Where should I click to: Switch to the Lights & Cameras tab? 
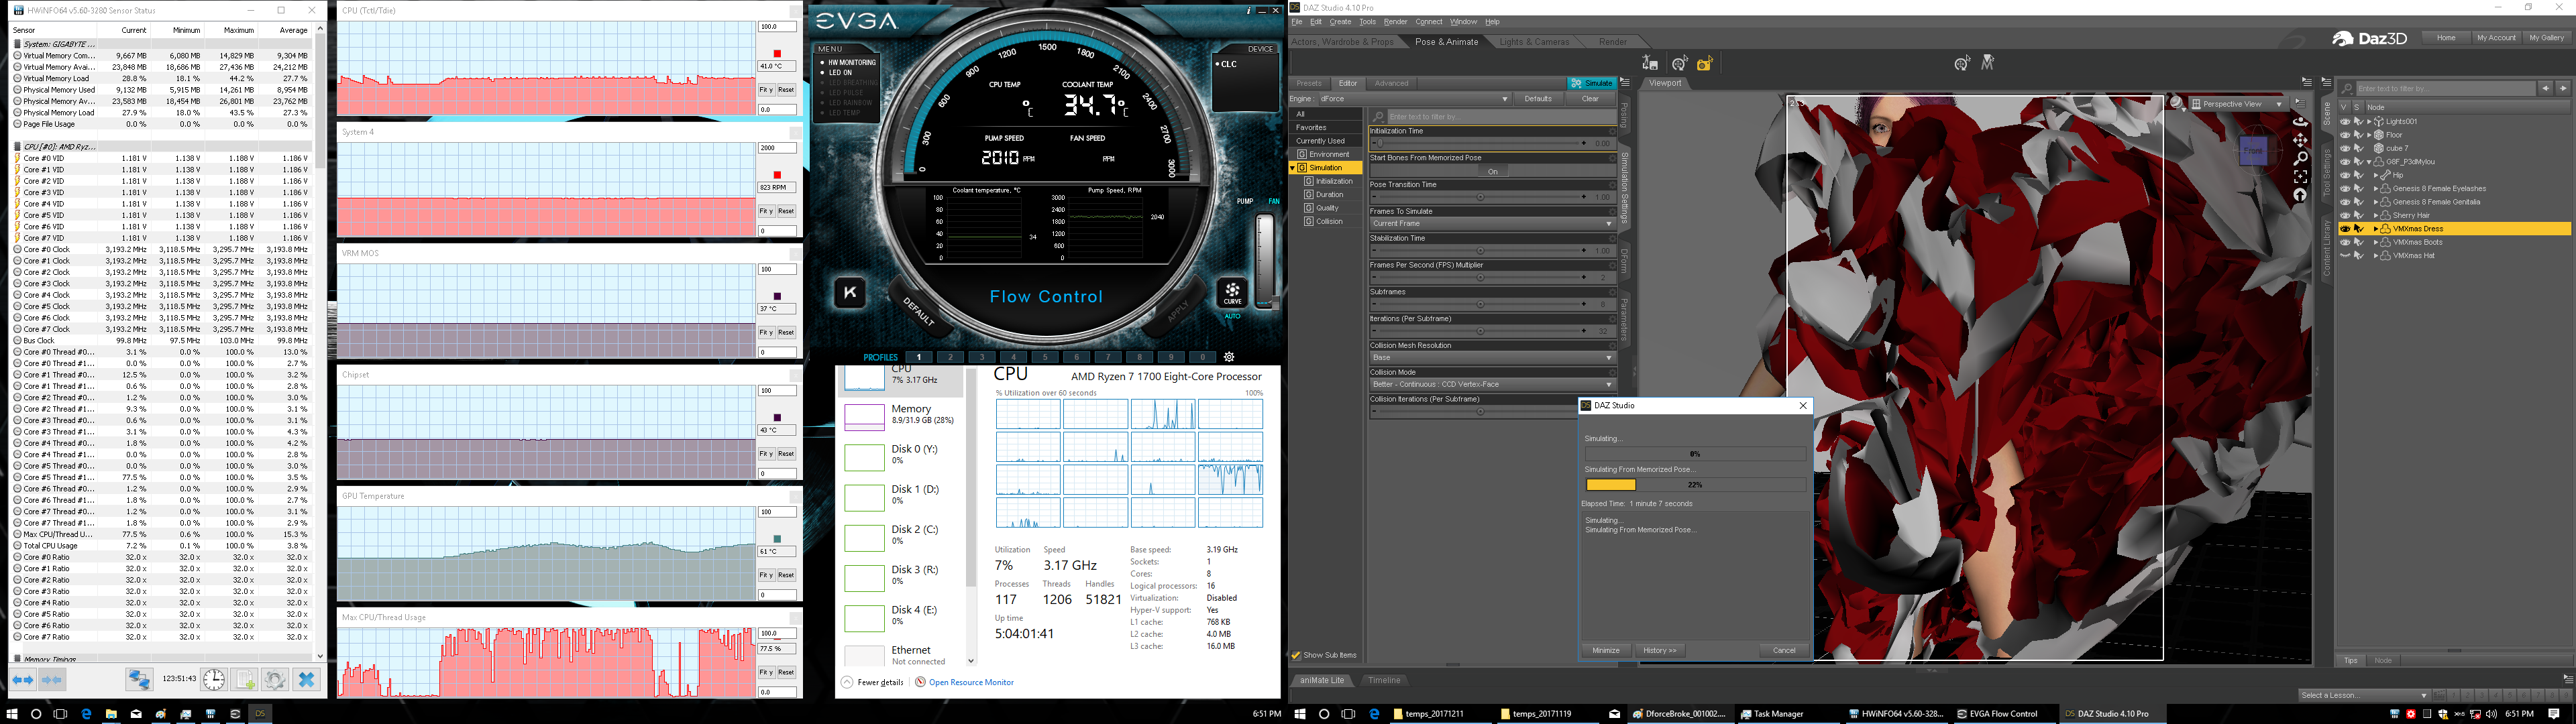[x=1534, y=42]
